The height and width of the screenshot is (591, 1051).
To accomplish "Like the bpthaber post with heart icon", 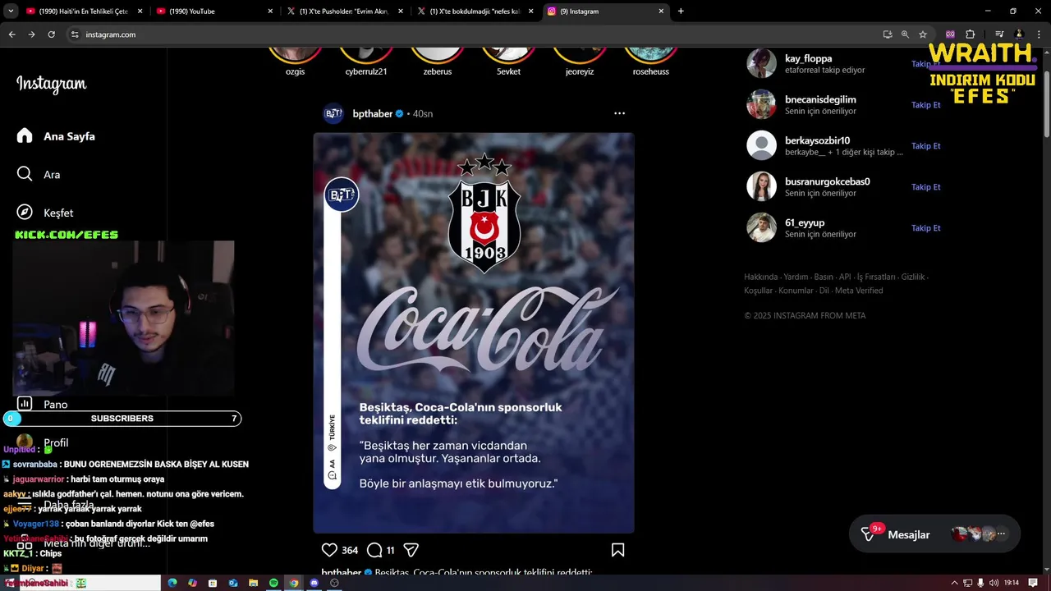I will (329, 550).
